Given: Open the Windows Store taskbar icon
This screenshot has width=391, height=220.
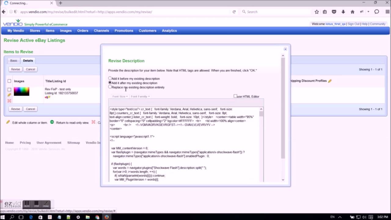Looking at the screenshot, I should point(40,217).
